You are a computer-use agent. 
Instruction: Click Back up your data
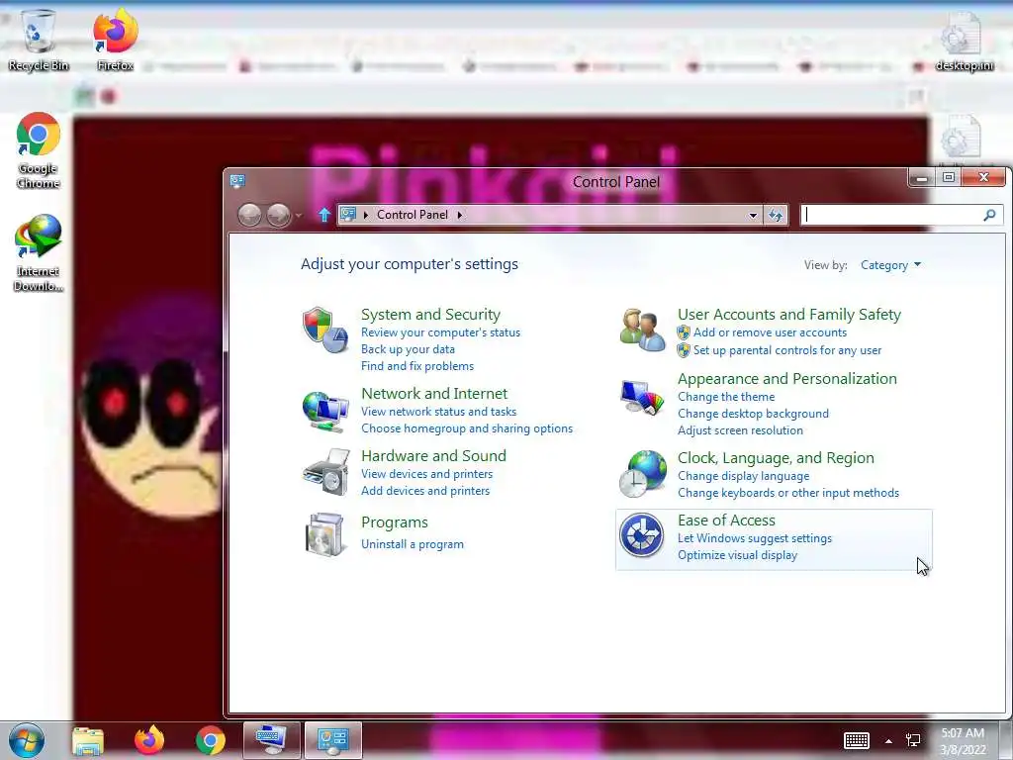pos(408,349)
